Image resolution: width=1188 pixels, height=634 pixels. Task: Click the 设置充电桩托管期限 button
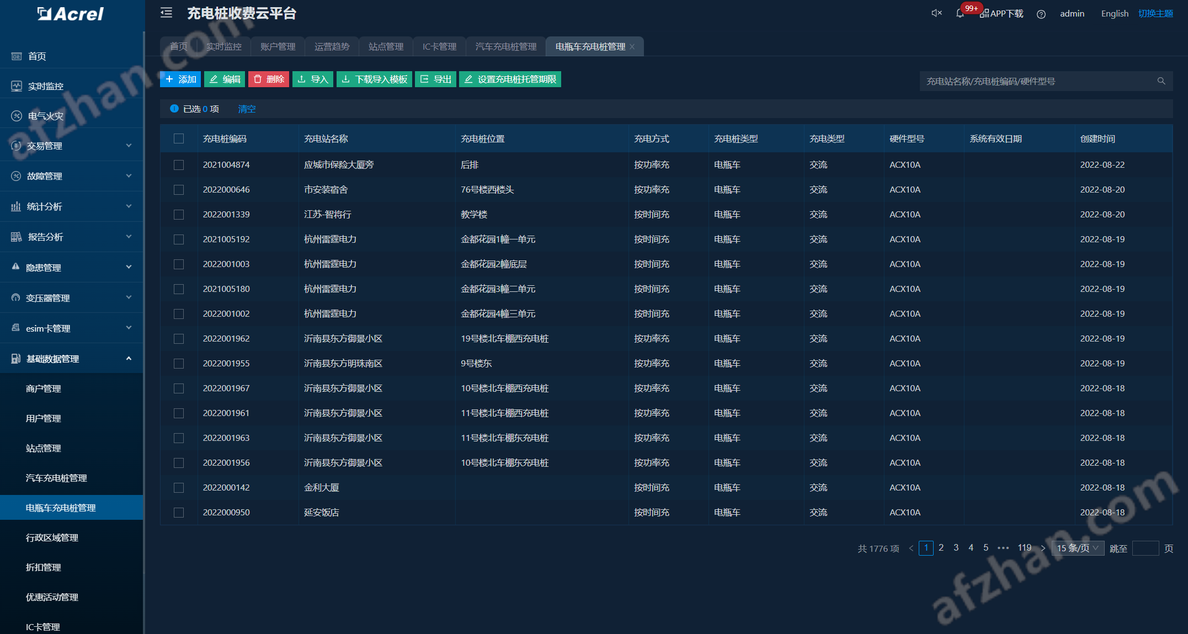click(510, 79)
